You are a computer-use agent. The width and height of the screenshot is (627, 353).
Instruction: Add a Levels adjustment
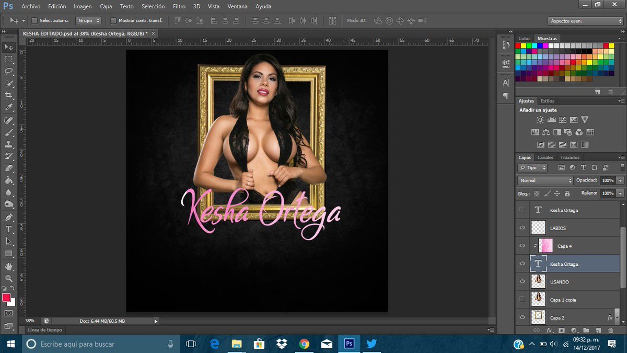pos(551,120)
